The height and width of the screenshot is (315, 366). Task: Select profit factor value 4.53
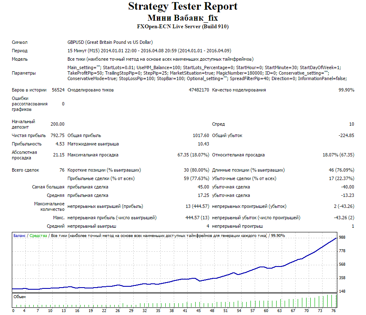click(x=60, y=144)
